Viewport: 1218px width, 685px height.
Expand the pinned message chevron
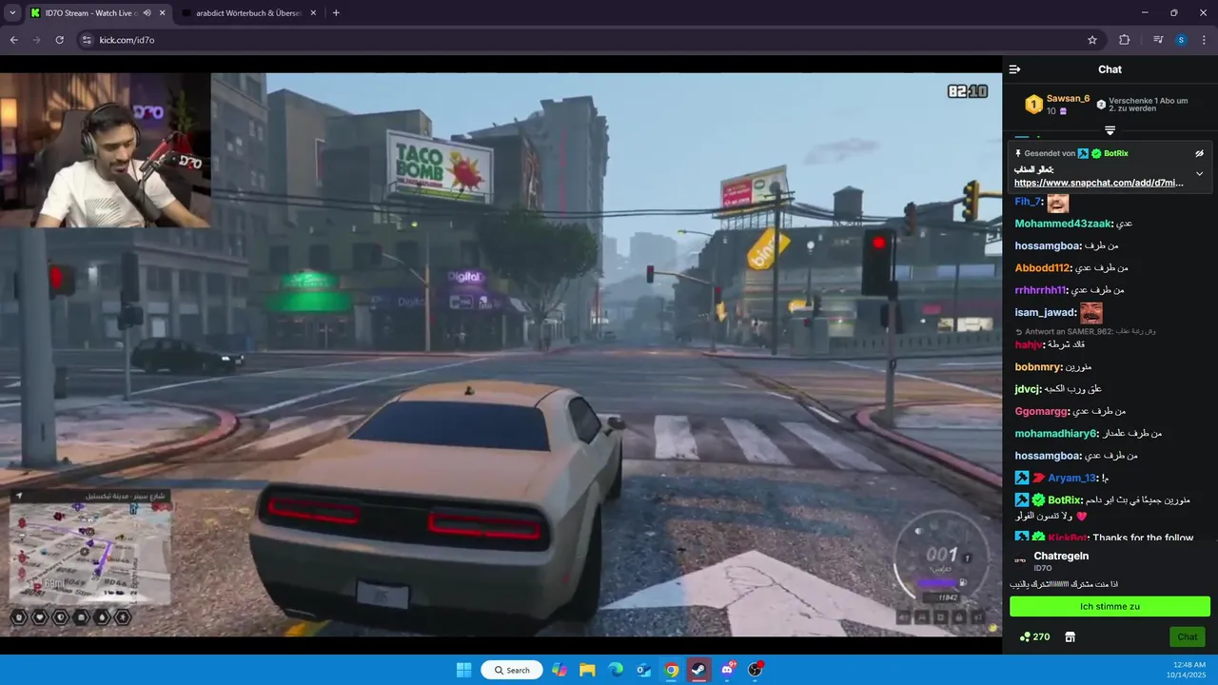point(1200,174)
